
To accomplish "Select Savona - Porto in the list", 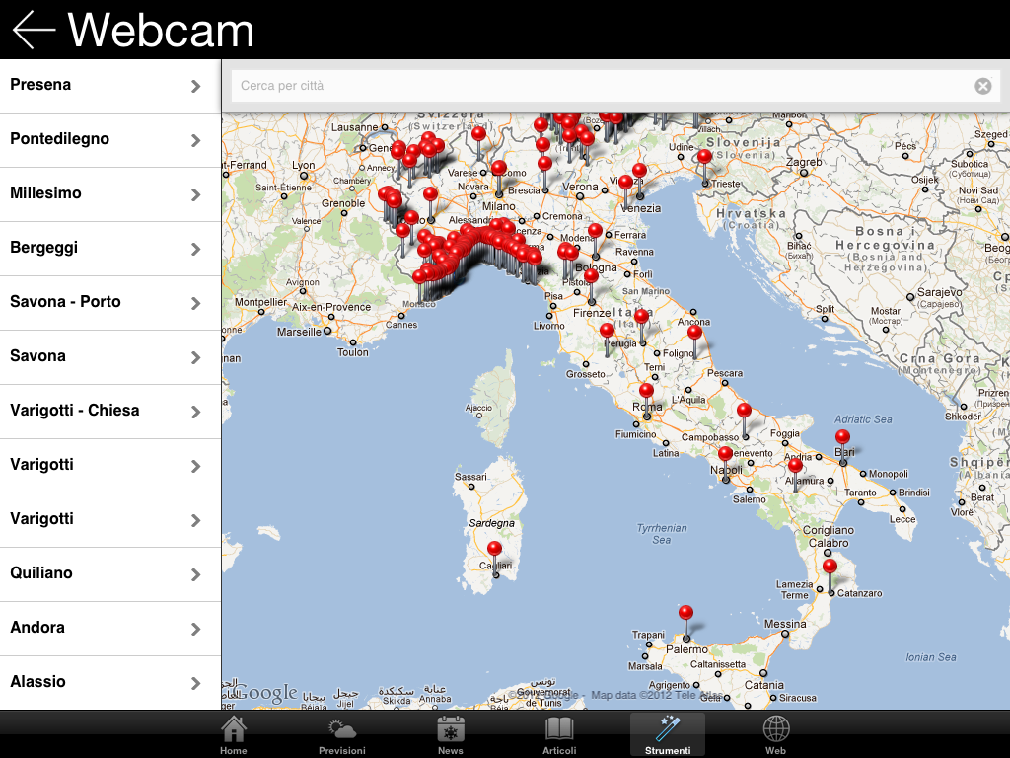I will [110, 303].
